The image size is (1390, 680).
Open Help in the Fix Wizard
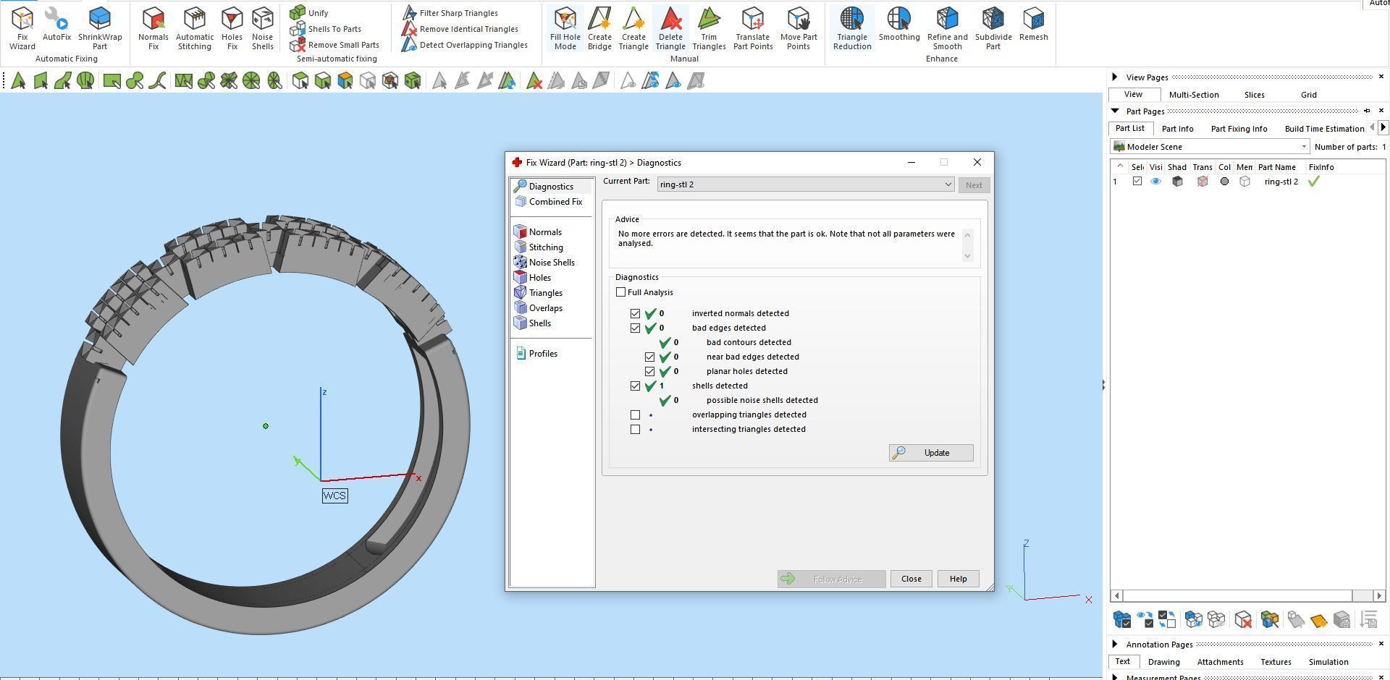[958, 579]
